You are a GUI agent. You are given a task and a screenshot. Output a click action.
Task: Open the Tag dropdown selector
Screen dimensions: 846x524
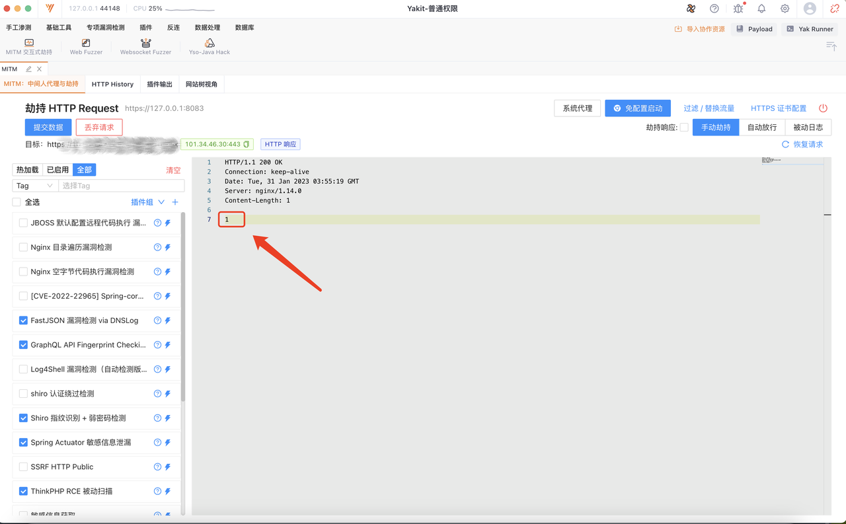pyautogui.click(x=35, y=186)
